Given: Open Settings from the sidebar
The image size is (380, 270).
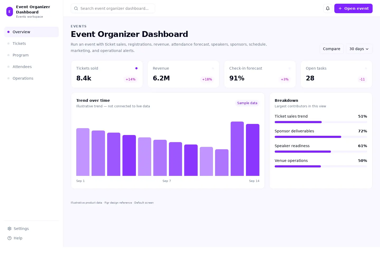Looking at the screenshot, I should (x=31, y=229).
